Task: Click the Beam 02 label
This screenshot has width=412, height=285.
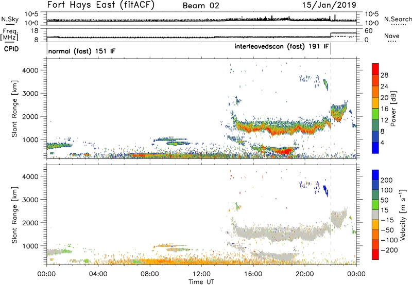Action: click(201, 6)
